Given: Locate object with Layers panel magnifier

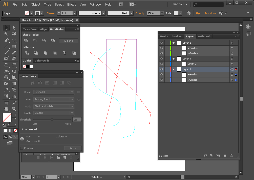Looking at the screenshot, I should point(205,156).
